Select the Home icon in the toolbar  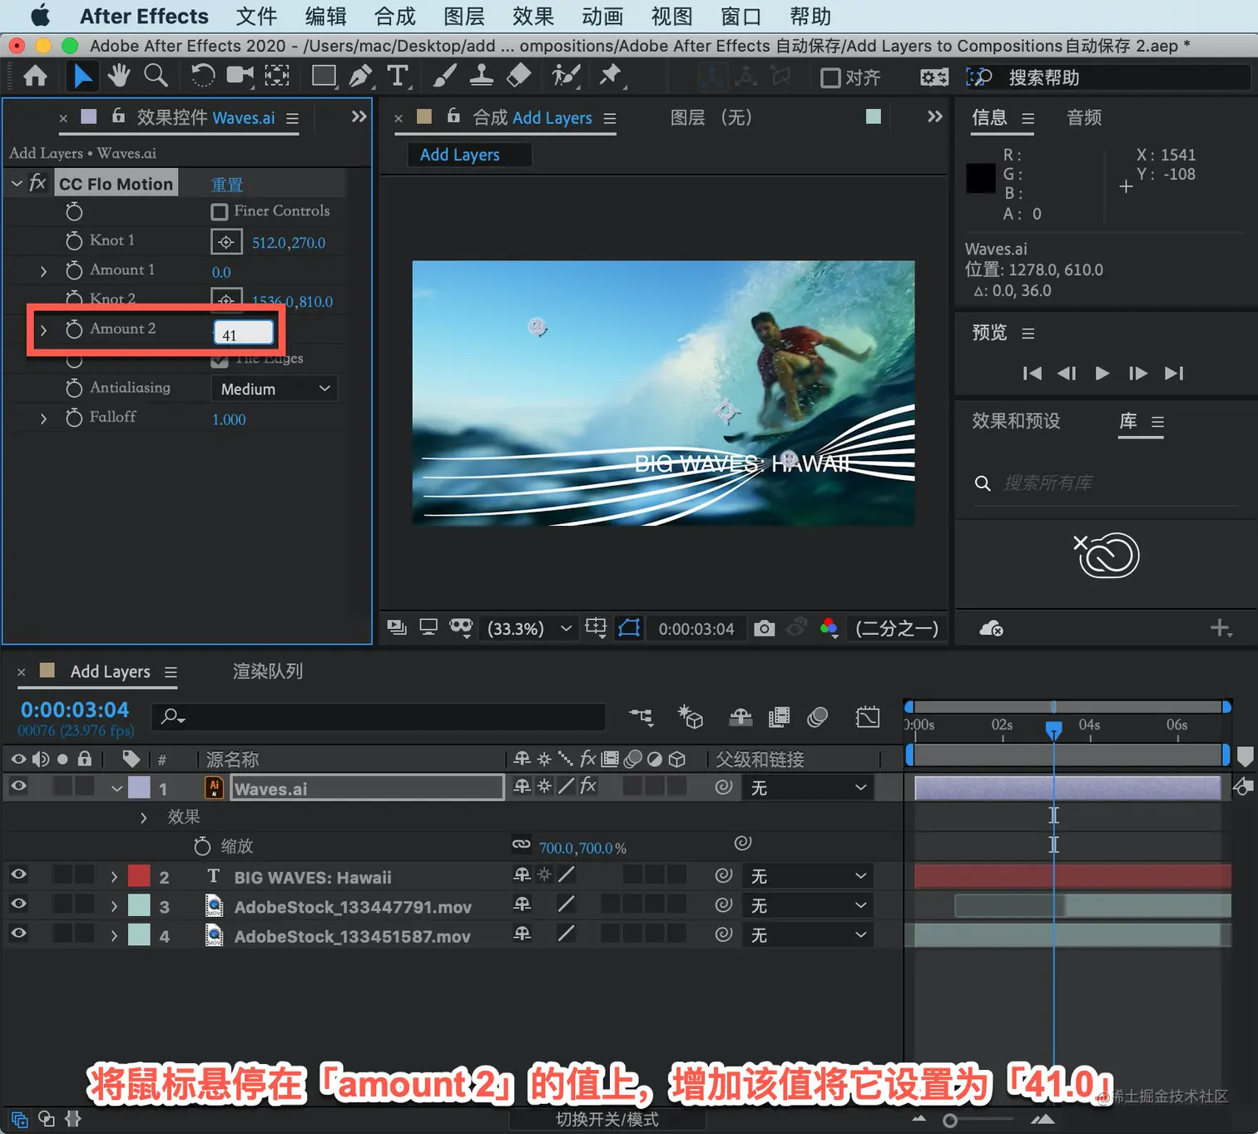coord(35,77)
